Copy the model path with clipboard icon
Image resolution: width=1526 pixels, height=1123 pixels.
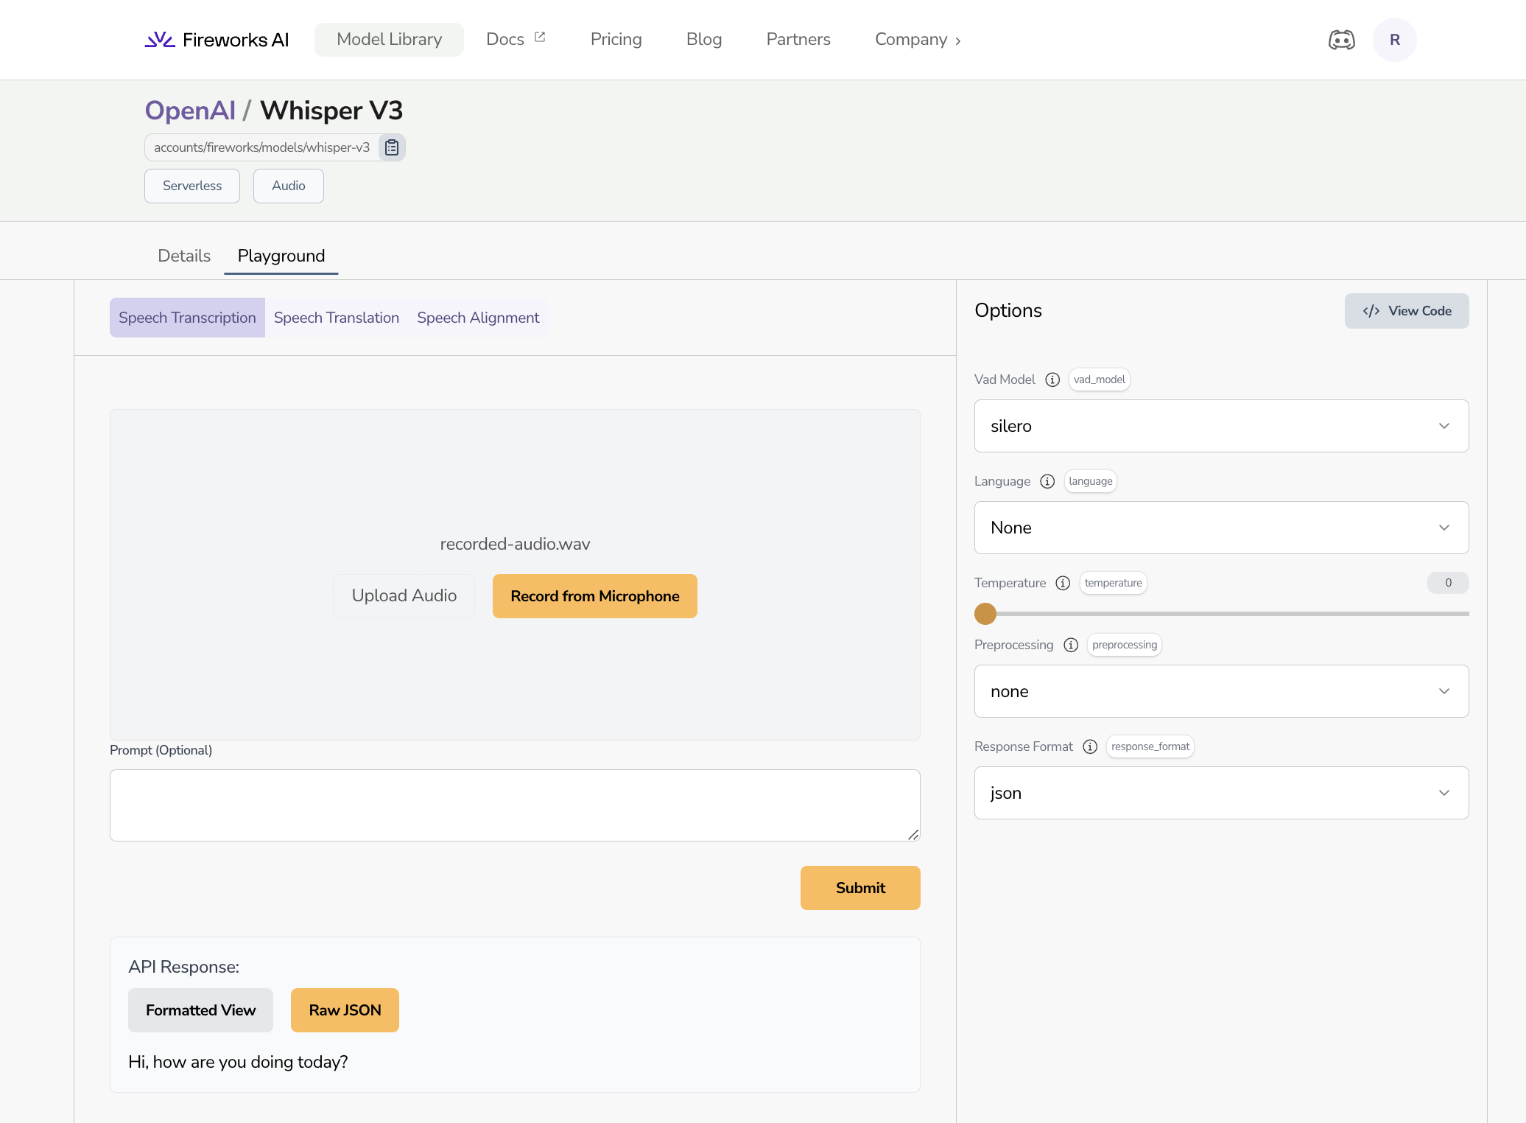392,147
